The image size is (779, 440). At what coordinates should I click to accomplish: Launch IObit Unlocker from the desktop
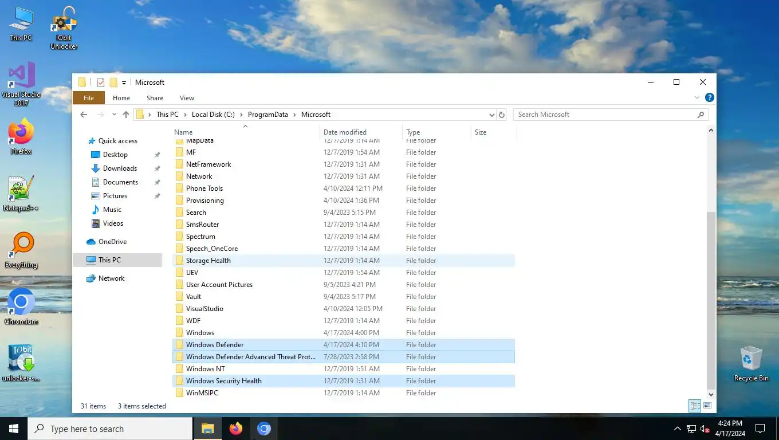tap(64, 28)
